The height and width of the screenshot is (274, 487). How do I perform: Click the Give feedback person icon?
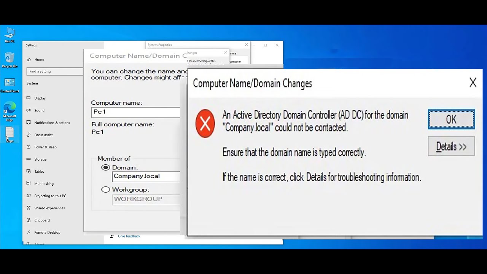point(111,236)
